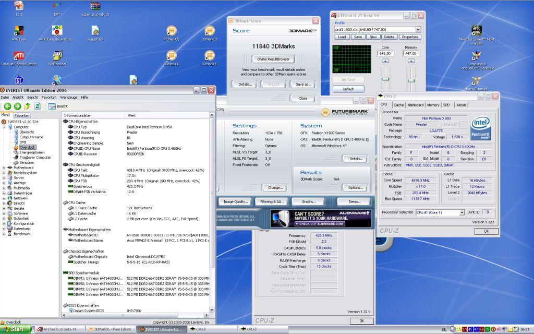This screenshot has width=534, height=334.
Task: Collapse the Computer node in EVEREST tree
Action: click(4, 127)
